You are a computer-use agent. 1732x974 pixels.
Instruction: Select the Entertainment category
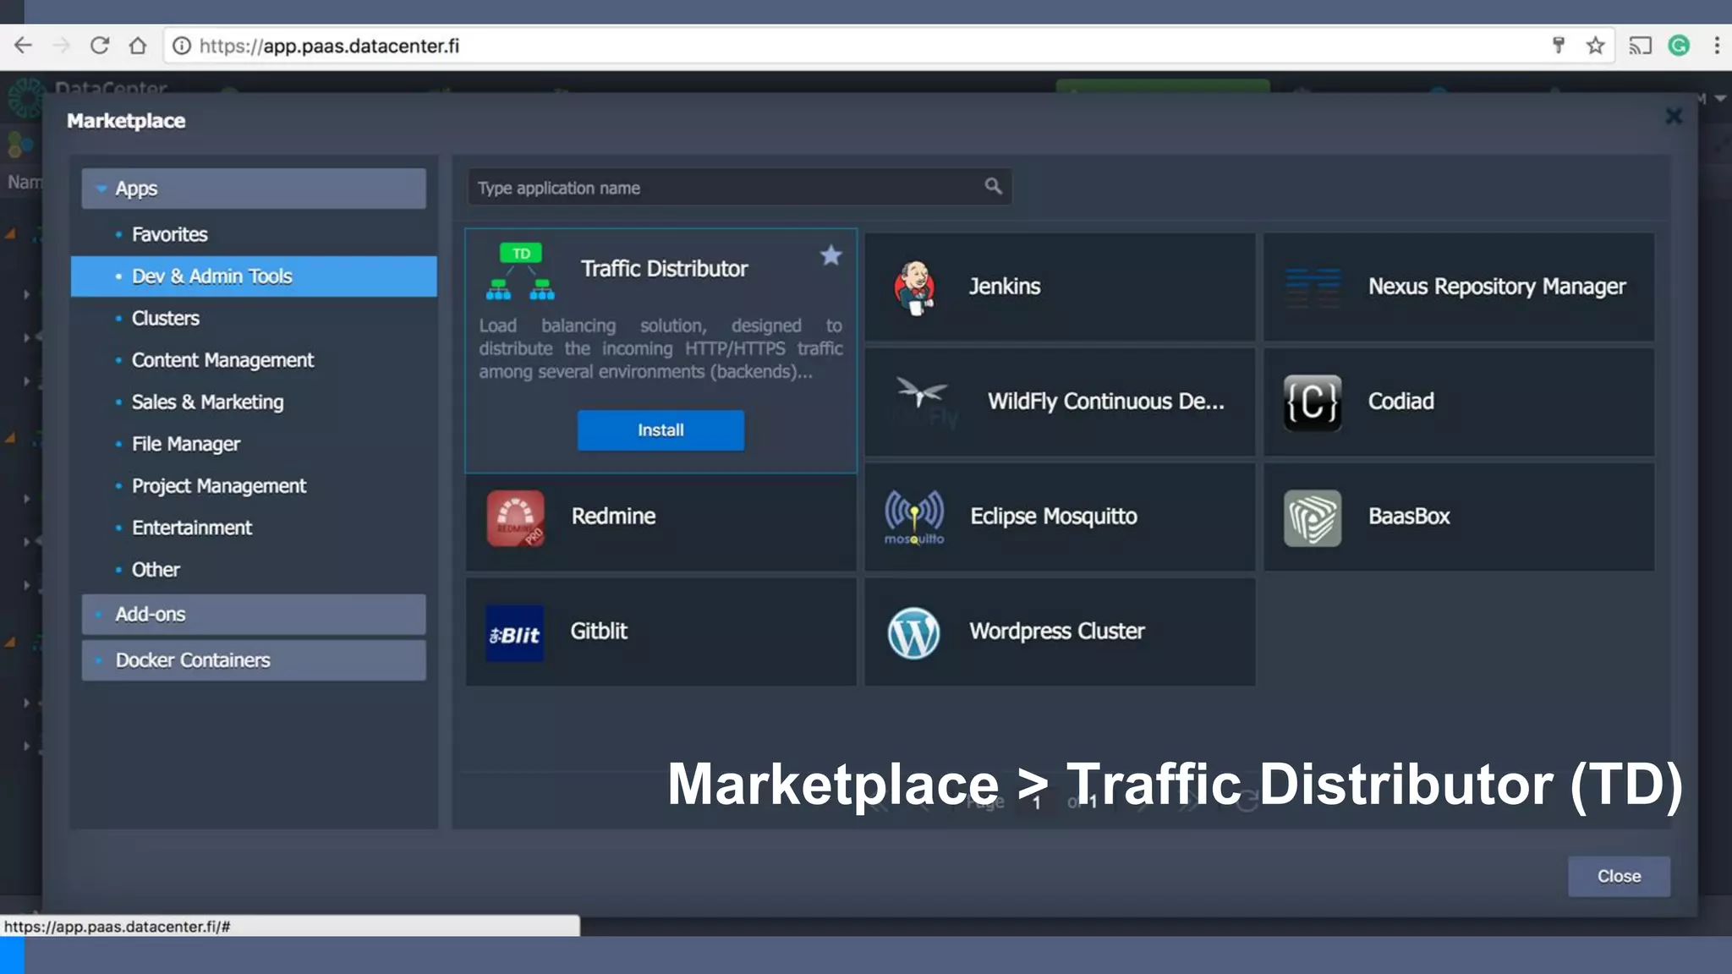click(x=192, y=528)
